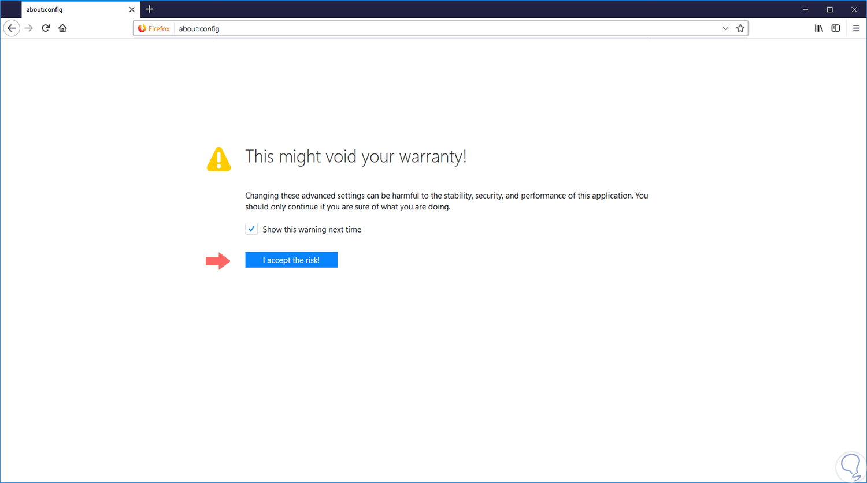867x483 pixels.
Task: Click the "Show this warning next time" label
Action: tap(312, 230)
